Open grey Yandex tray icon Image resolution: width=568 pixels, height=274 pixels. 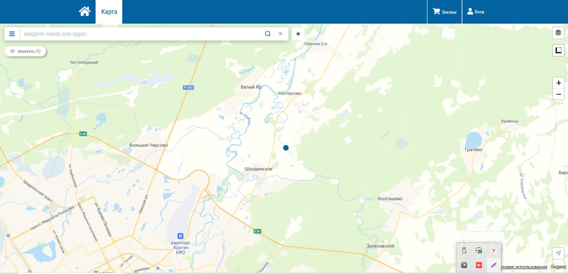click(x=464, y=265)
